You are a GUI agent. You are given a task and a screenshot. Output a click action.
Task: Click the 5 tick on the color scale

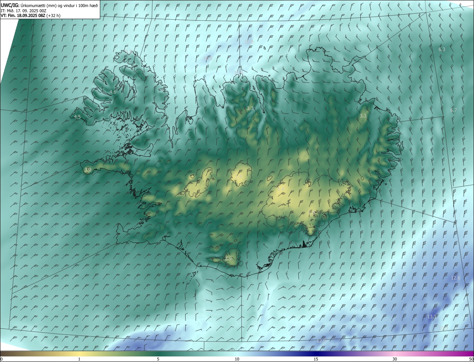pos(158,359)
